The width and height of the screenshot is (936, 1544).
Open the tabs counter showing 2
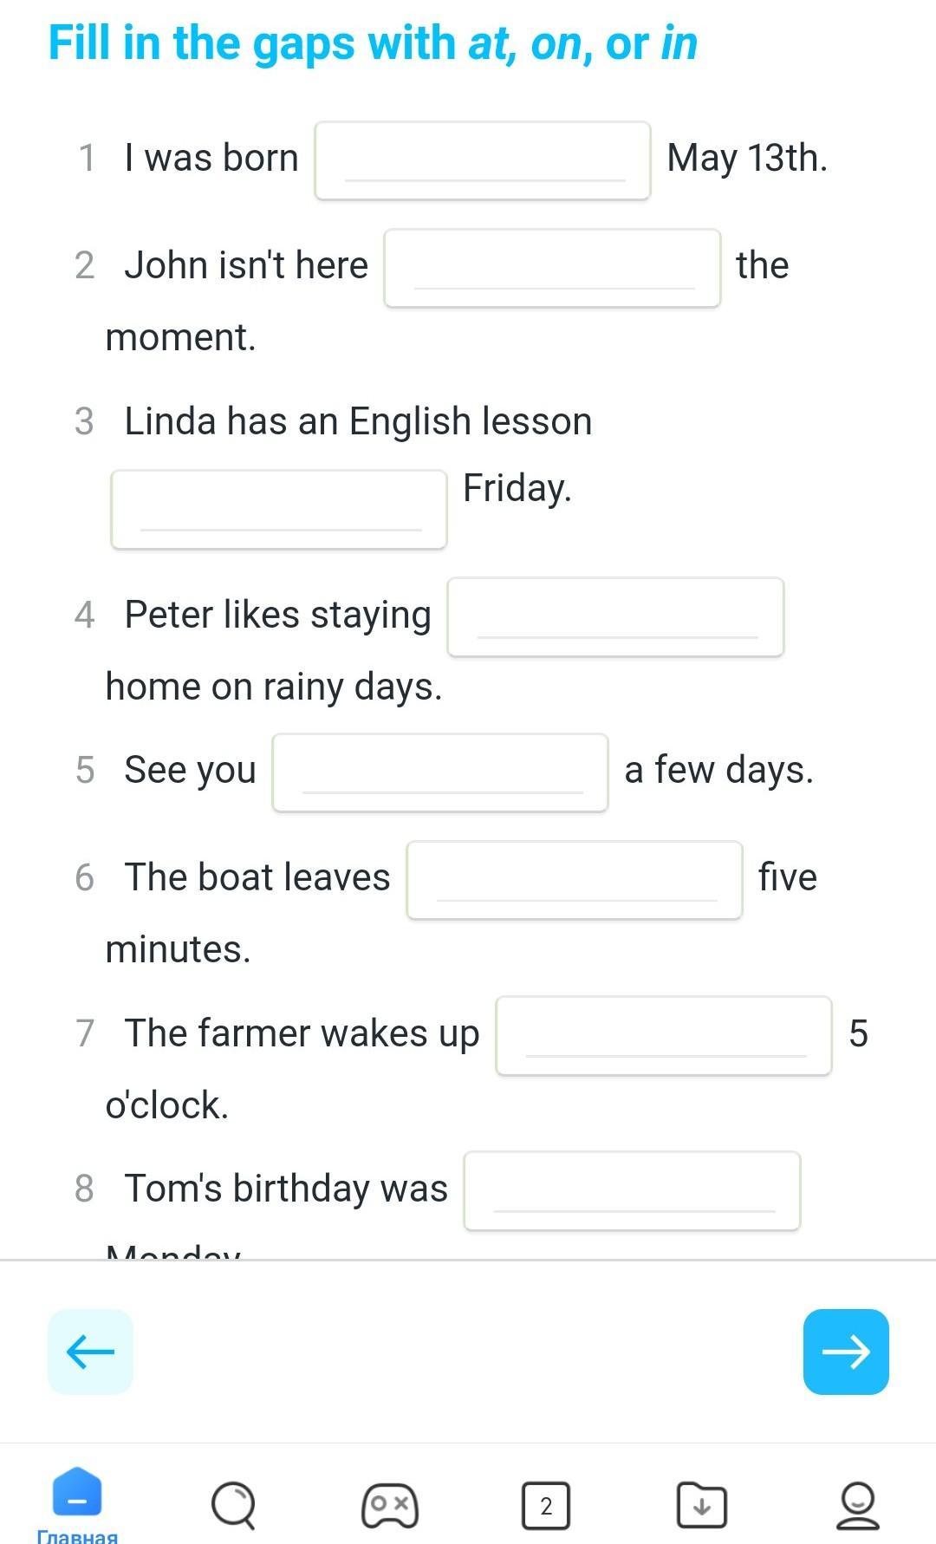[546, 1506]
